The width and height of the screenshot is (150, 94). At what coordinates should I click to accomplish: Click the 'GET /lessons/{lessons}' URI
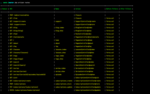[19, 53]
